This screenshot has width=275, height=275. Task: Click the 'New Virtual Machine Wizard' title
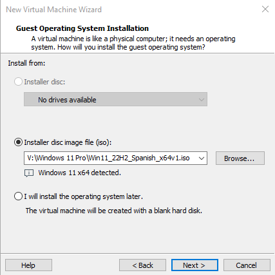pyautogui.click(x=53, y=10)
